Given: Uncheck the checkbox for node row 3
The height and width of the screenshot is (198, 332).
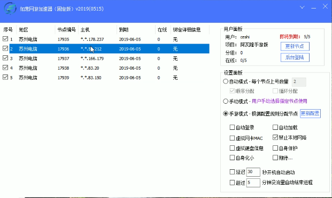Looking at the screenshot, I should [x=5, y=58].
